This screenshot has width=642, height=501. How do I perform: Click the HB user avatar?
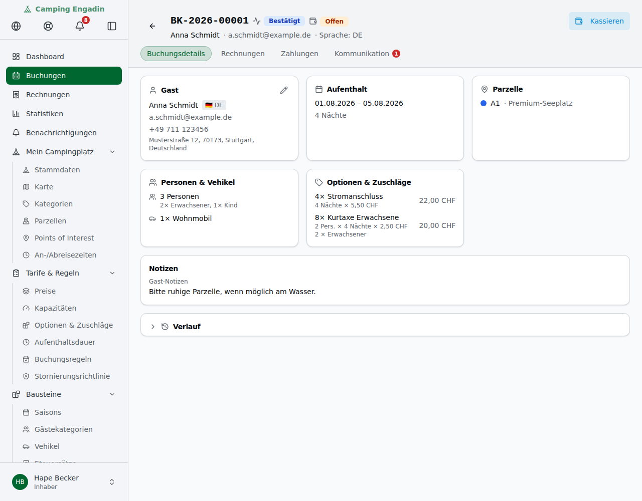pos(20,482)
